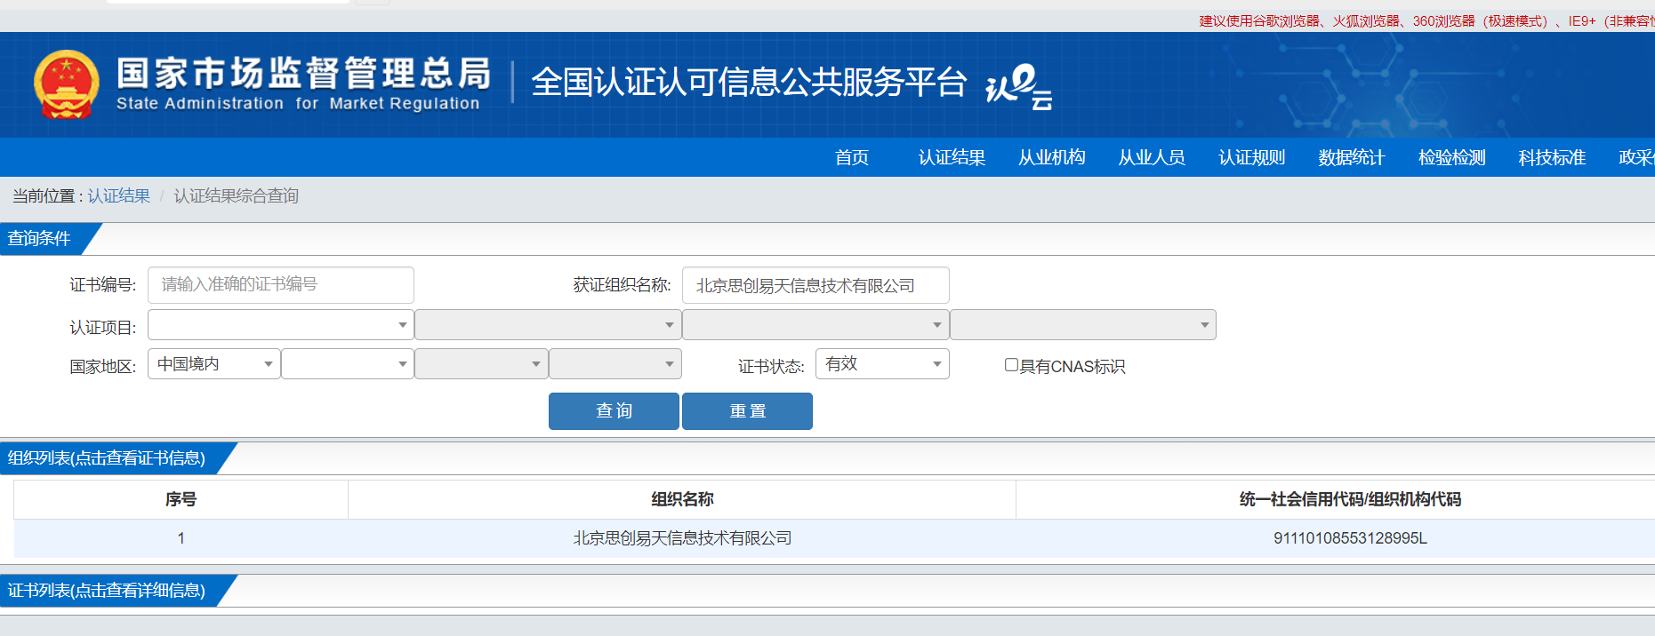1655x636 pixels.
Task: Open the 从业人员 menu item
Action: tap(1152, 157)
